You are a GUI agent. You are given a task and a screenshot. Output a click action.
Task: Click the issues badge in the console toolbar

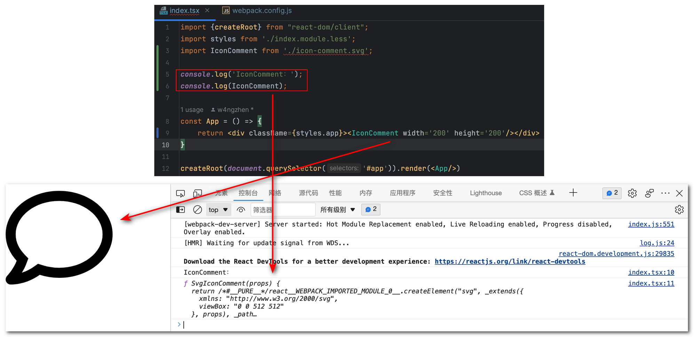(x=371, y=209)
